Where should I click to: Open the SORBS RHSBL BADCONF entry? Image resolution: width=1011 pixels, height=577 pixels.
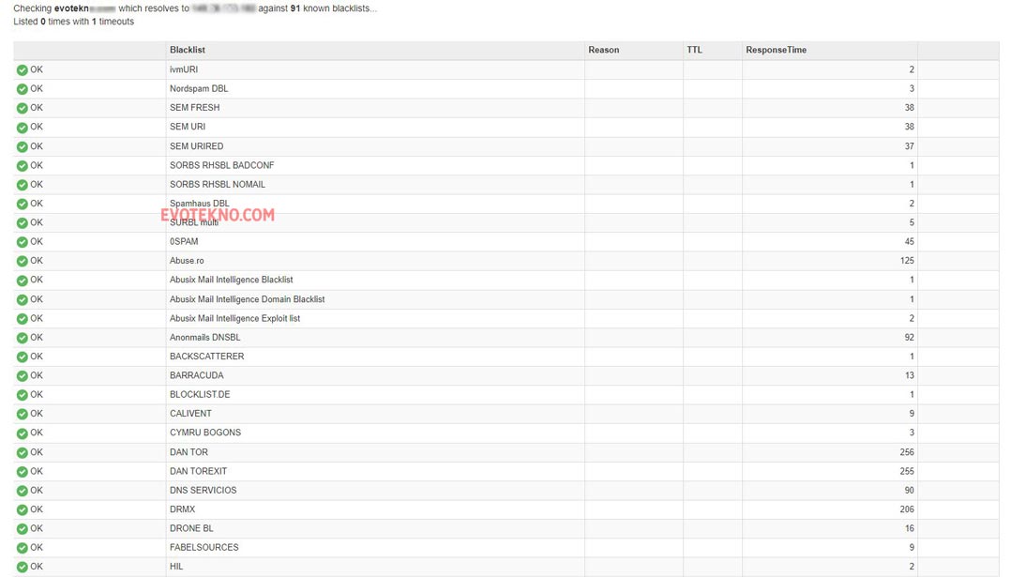coord(222,165)
